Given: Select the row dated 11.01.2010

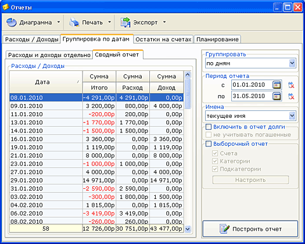Looking at the screenshot, I should [x=97, y=114].
